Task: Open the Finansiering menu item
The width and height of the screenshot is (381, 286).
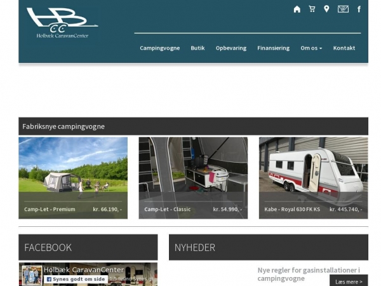Action: click(273, 48)
